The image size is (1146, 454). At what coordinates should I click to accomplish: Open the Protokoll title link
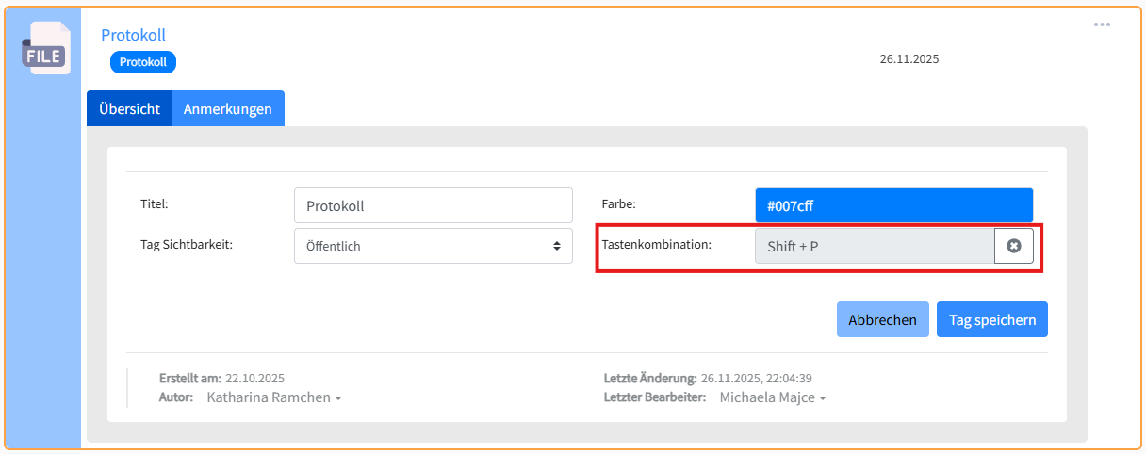click(x=133, y=35)
